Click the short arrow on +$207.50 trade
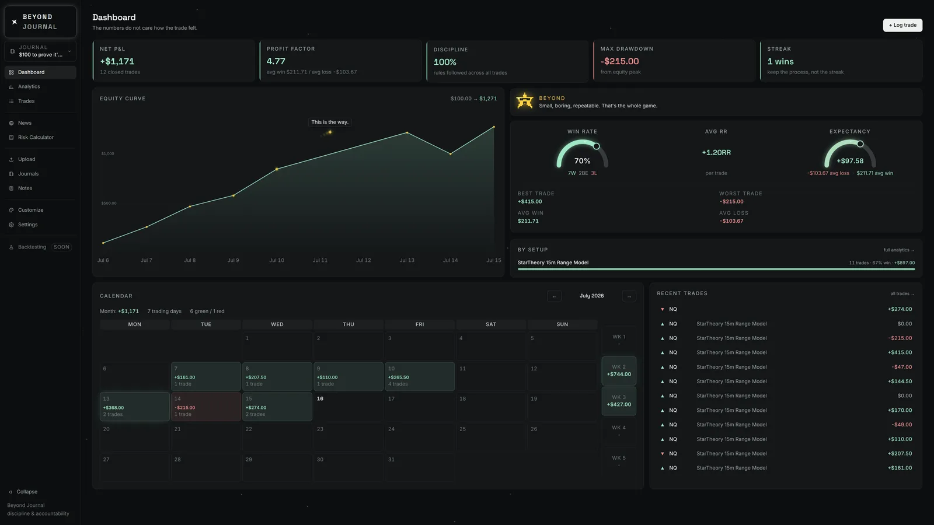This screenshot has width=934, height=525. pos(663,454)
